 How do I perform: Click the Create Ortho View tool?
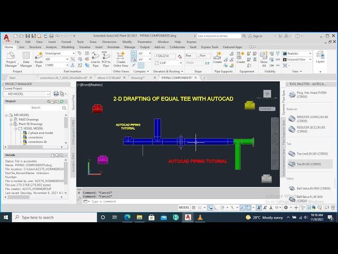[121, 60]
